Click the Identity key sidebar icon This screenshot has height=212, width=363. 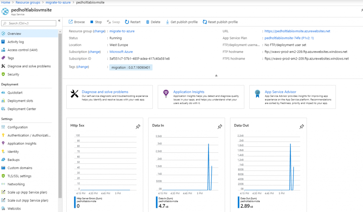[3, 152]
